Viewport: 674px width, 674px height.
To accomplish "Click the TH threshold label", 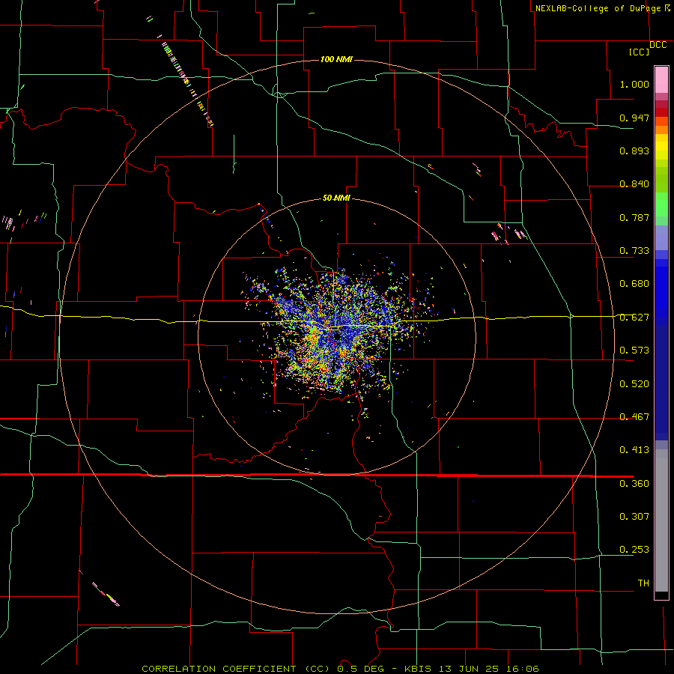I will tap(643, 583).
